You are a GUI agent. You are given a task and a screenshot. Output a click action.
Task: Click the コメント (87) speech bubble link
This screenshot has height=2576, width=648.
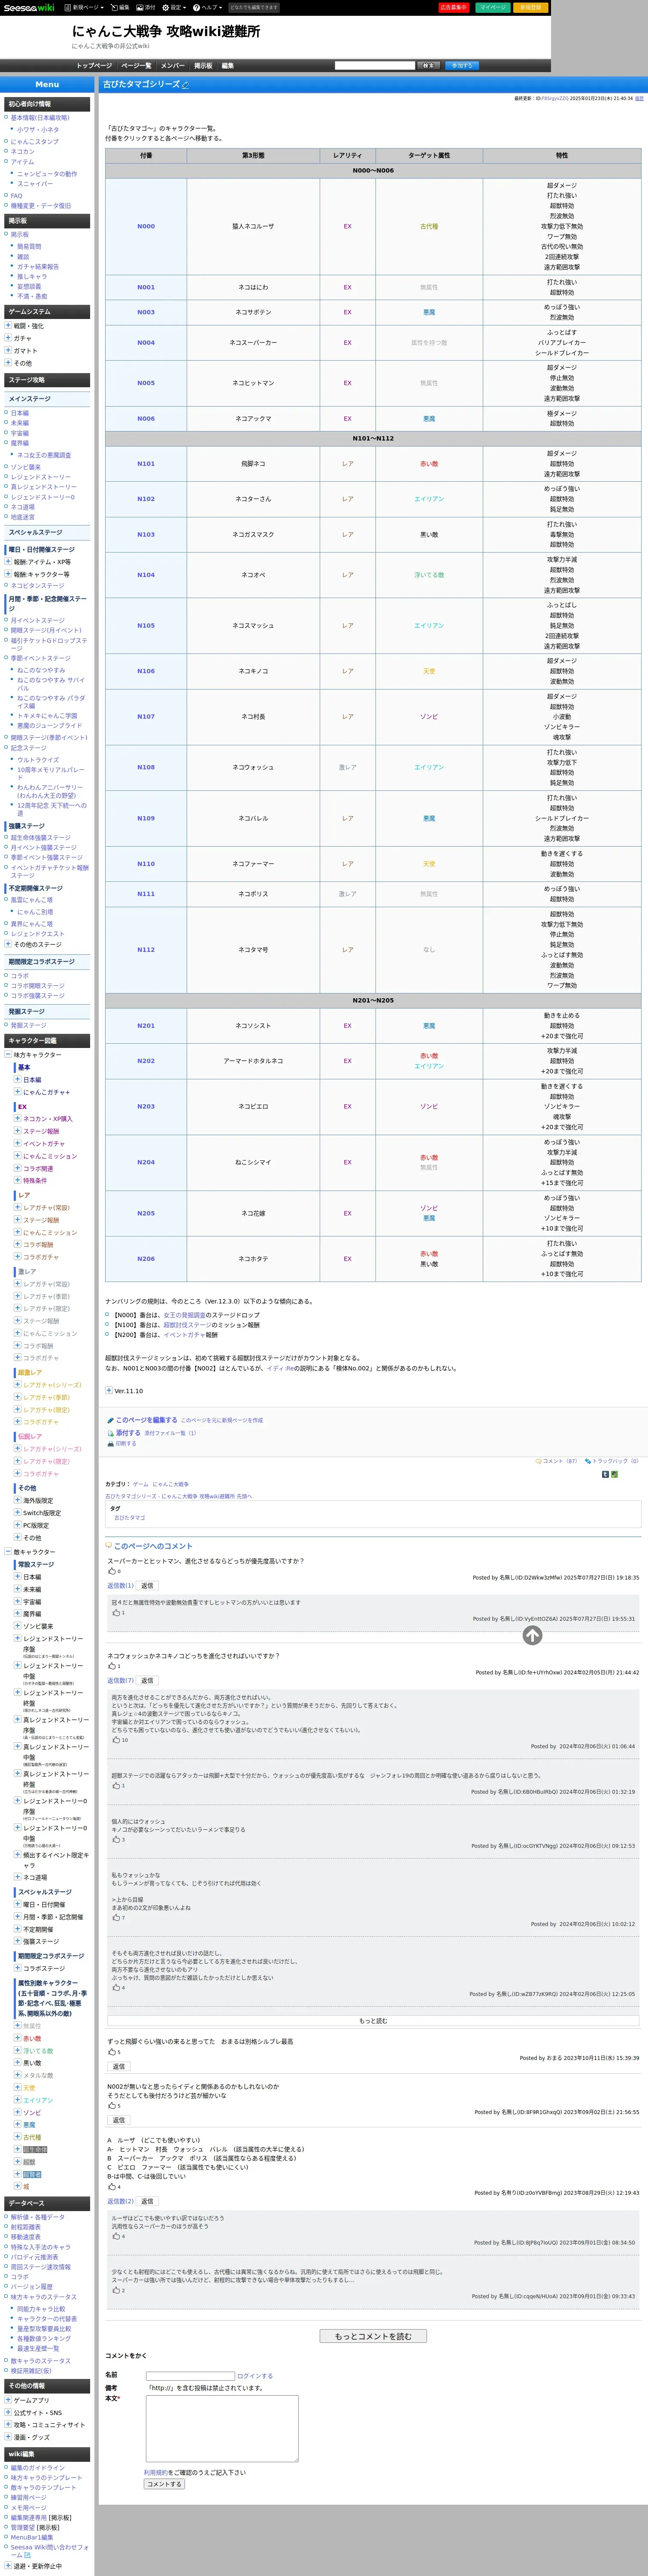[556, 1461]
